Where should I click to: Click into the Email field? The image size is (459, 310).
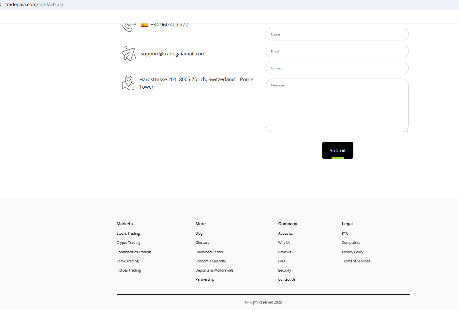337,51
